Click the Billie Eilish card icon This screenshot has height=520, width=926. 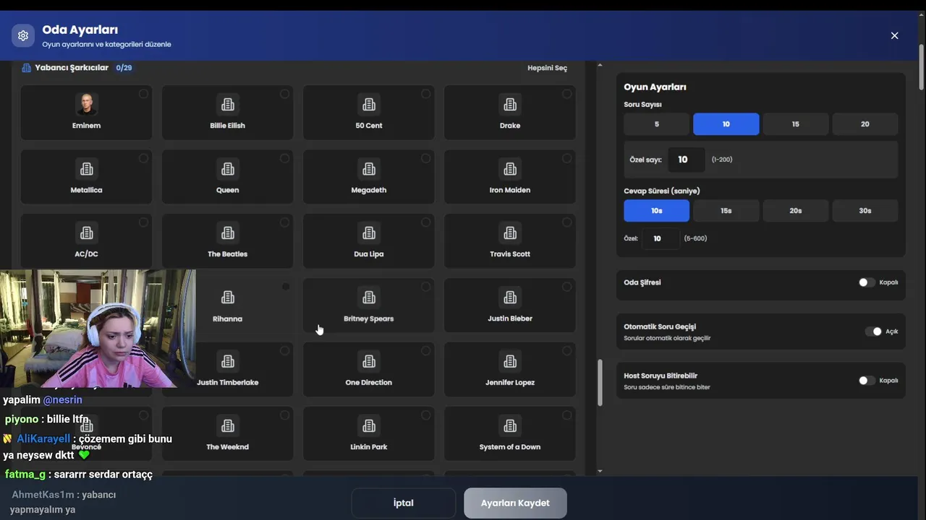click(228, 104)
